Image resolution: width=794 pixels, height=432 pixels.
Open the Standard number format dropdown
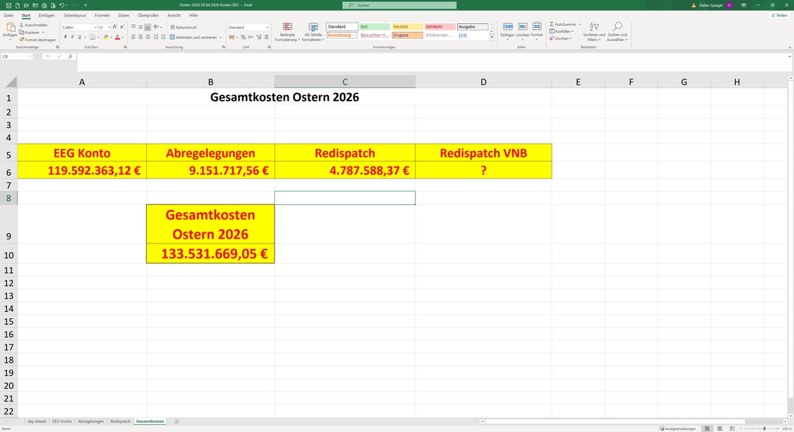coord(267,27)
